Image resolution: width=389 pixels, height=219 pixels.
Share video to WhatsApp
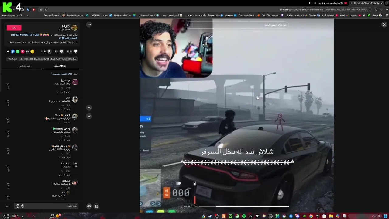pyautogui.click(x=18, y=51)
